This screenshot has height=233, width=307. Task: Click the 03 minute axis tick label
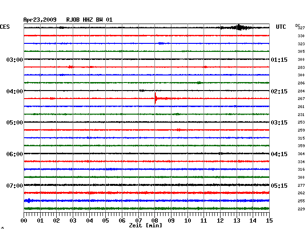73,220
